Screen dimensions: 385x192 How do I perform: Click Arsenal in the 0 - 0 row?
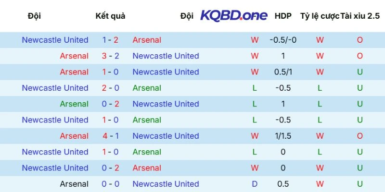(x=74, y=184)
